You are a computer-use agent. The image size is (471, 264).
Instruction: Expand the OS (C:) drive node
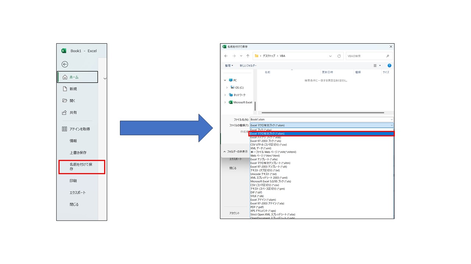click(x=227, y=88)
